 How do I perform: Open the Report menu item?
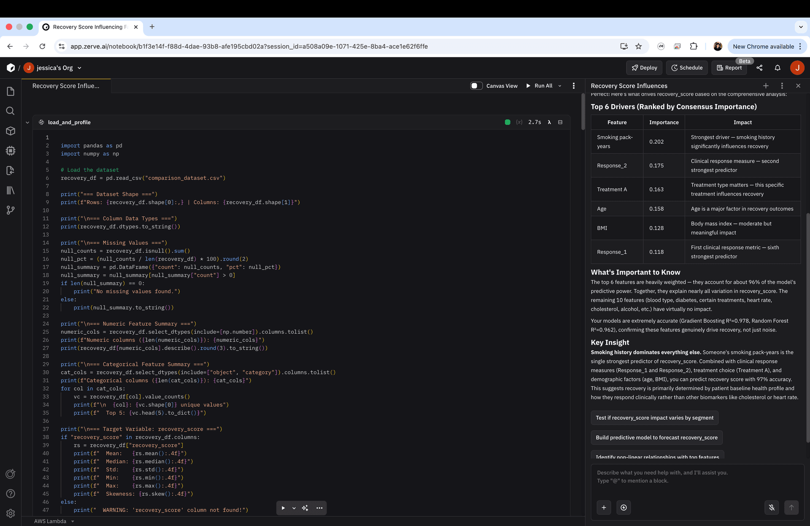click(x=729, y=67)
